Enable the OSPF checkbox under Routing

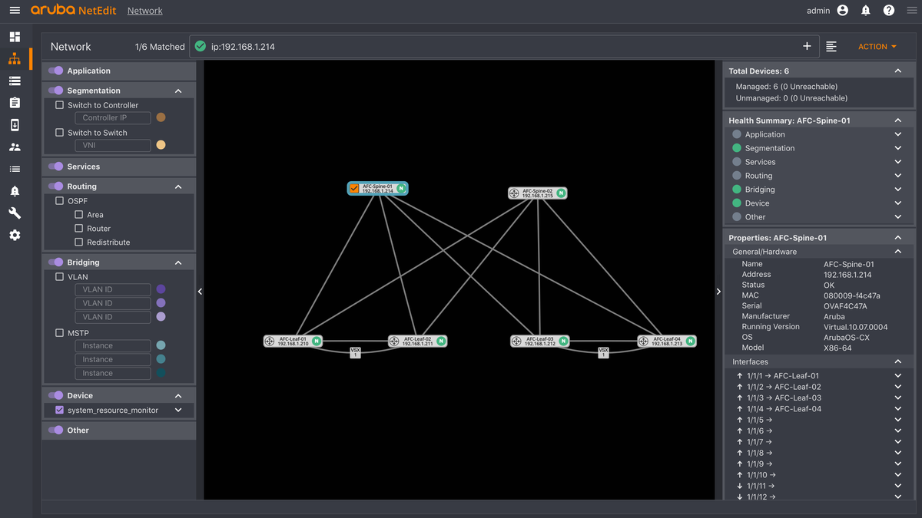[59, 200]
